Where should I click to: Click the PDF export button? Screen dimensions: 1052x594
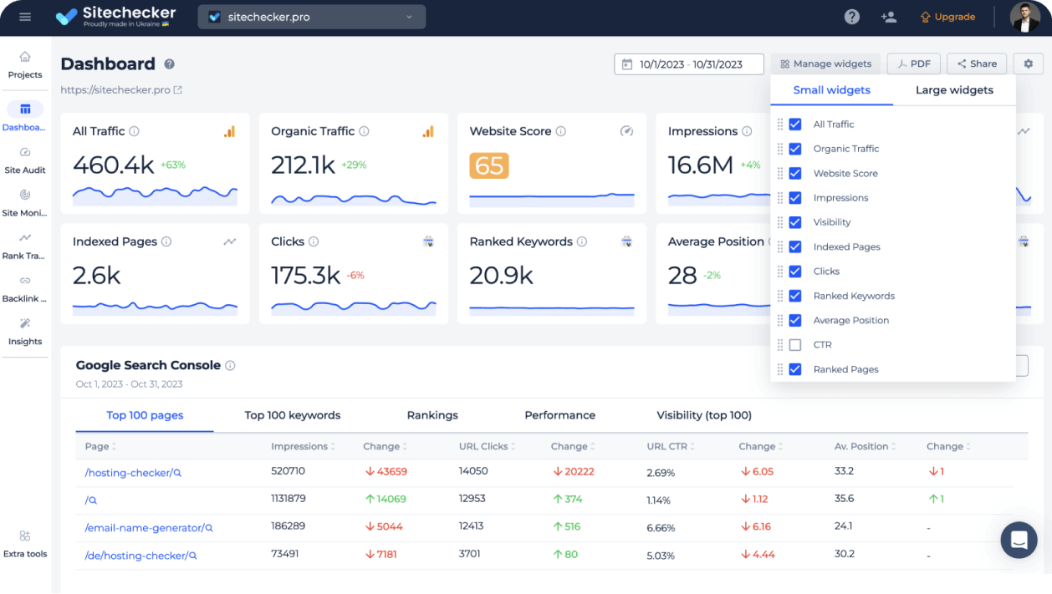913,63
